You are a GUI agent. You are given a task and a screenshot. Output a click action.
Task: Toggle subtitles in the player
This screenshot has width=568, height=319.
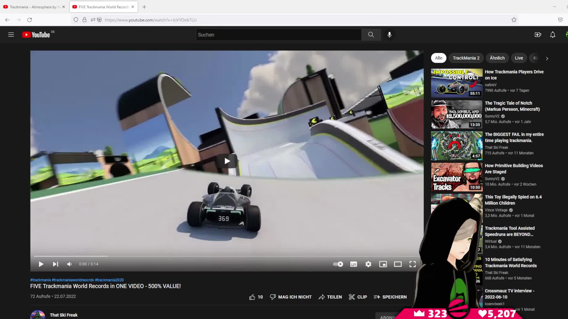tap(354, 264)
